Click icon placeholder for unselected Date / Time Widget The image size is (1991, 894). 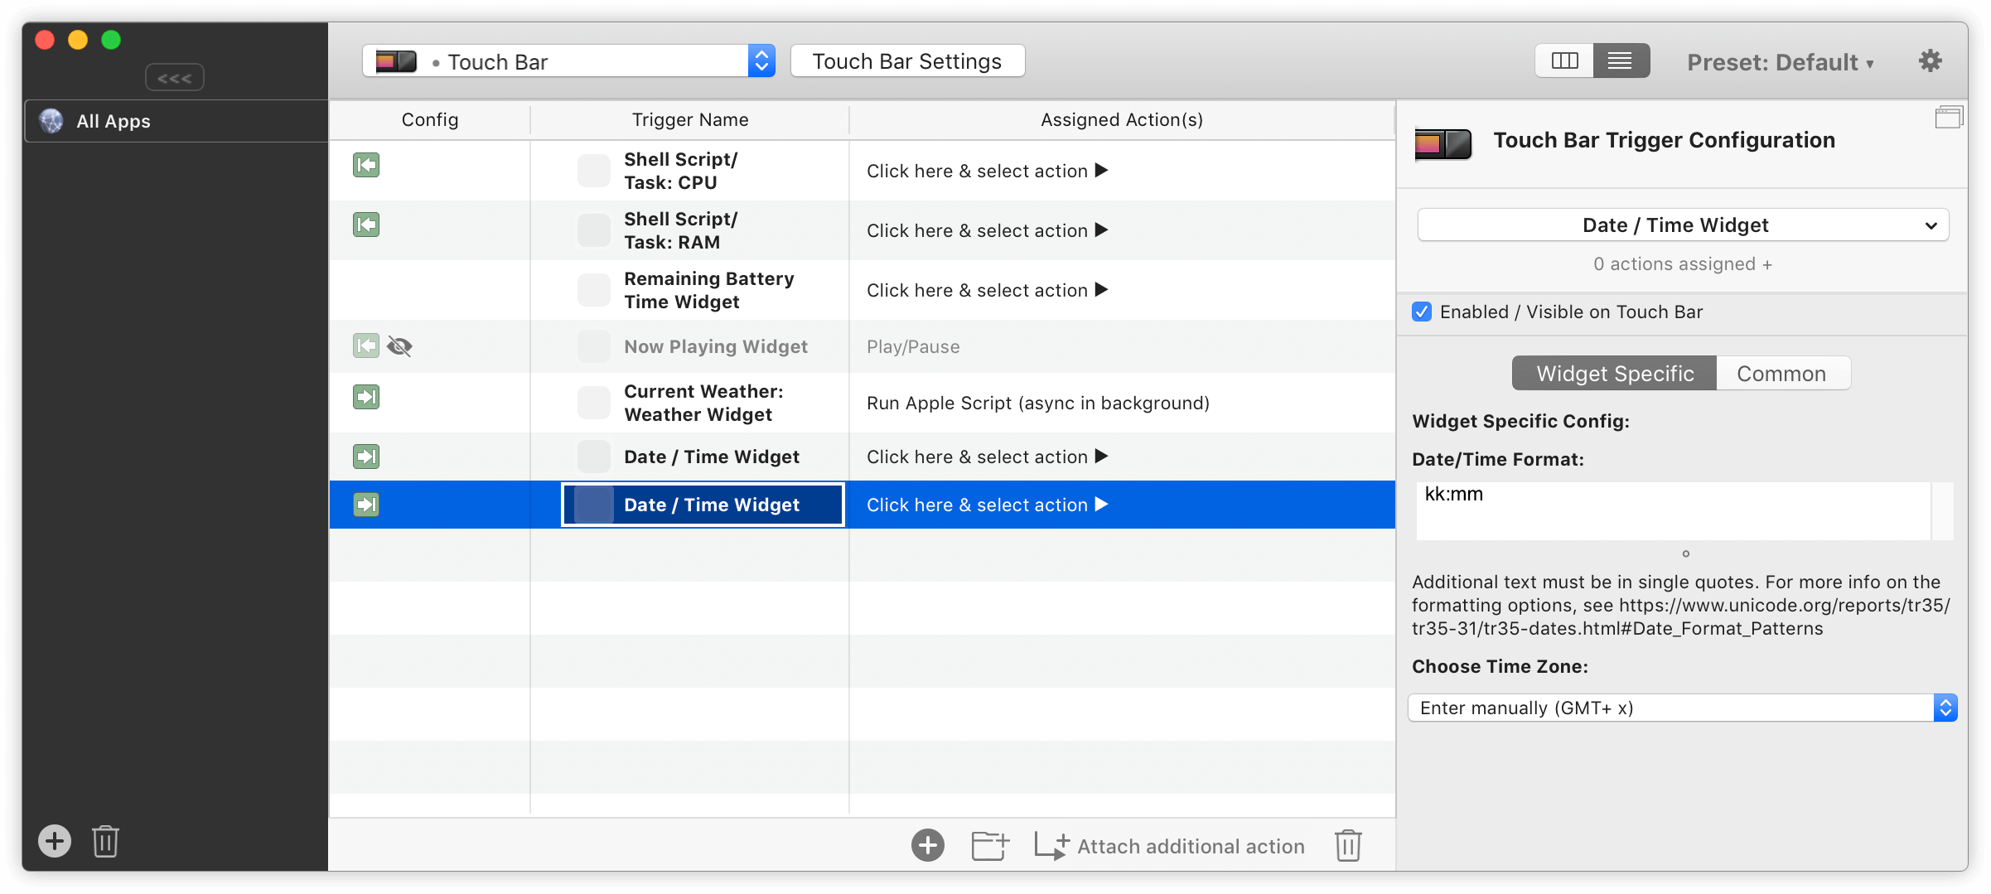tap(594, 457)
